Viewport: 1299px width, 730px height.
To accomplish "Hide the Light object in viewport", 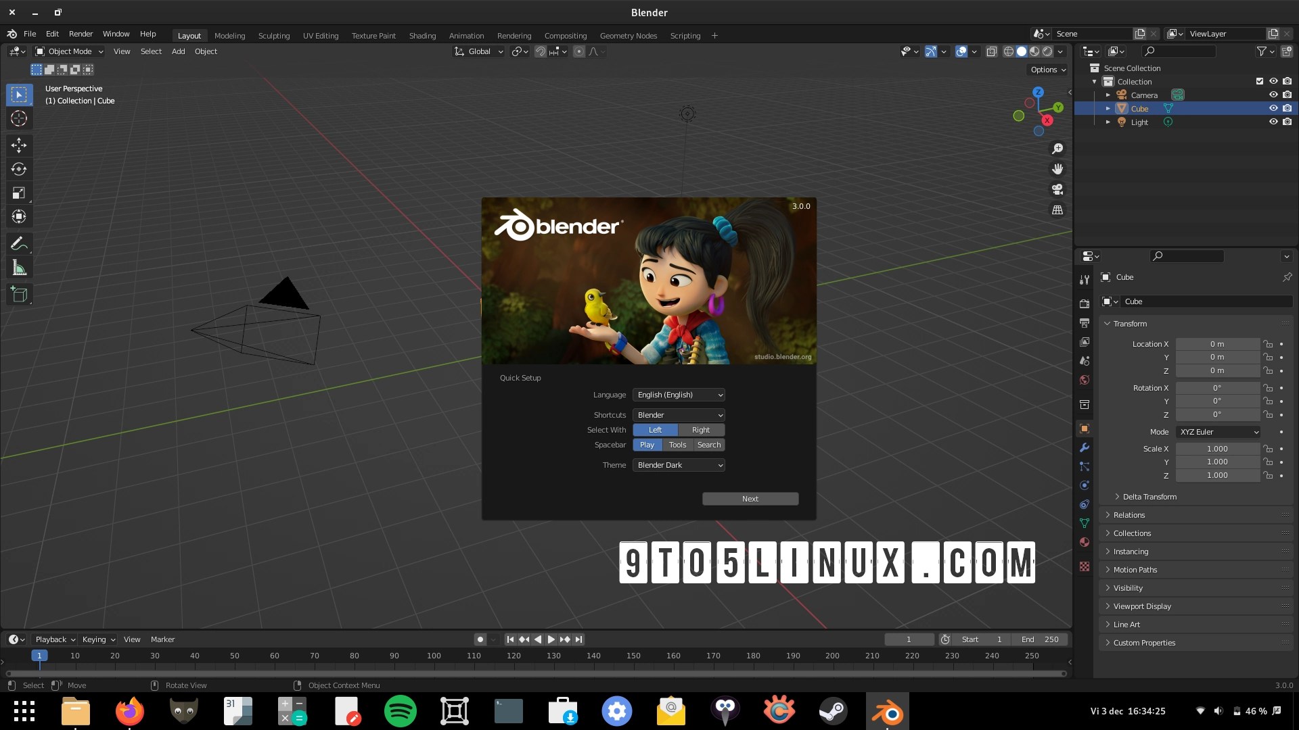I will (1273, 122).
